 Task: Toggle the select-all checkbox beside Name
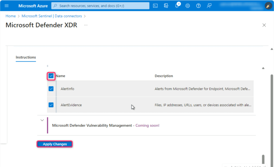pos(51,76)
